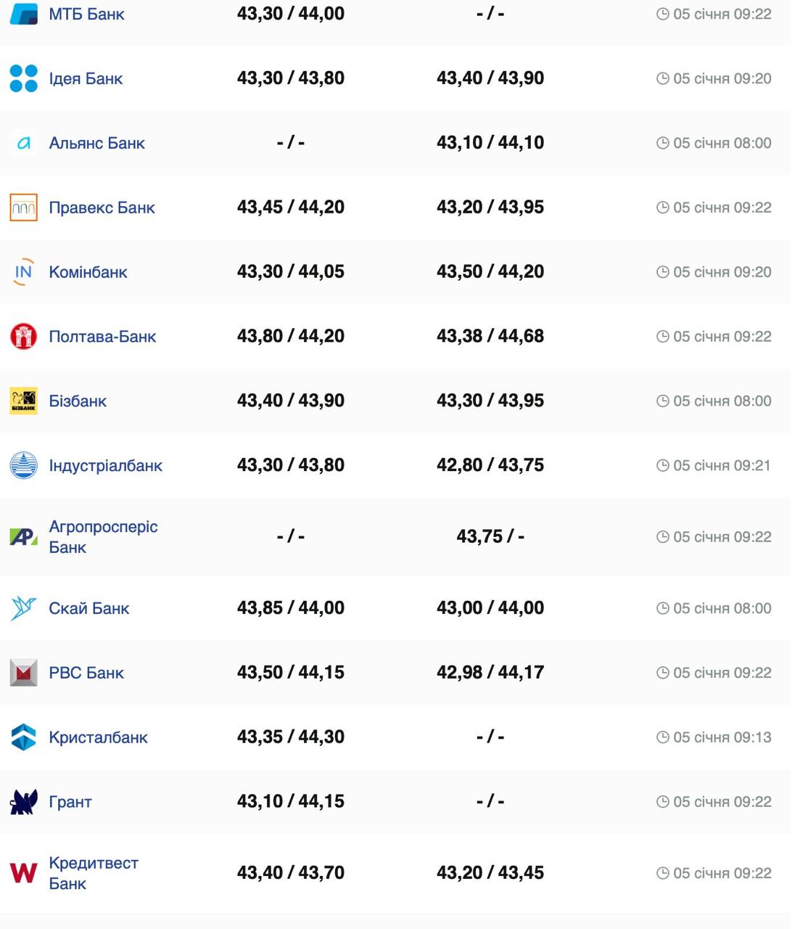Click Індустріалбанк rate 42,80 / 43,75
This screenshot has height=929, width=800.
pos(490,465)
